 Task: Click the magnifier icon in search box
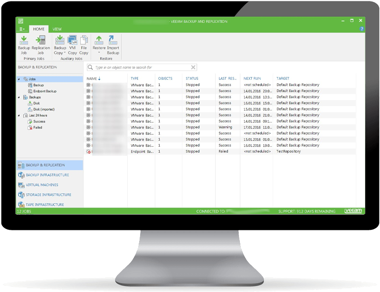(90, 67)
